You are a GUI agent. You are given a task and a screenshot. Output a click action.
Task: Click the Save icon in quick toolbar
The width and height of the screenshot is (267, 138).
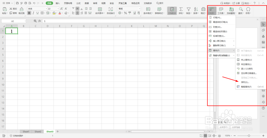pos(17,3)
